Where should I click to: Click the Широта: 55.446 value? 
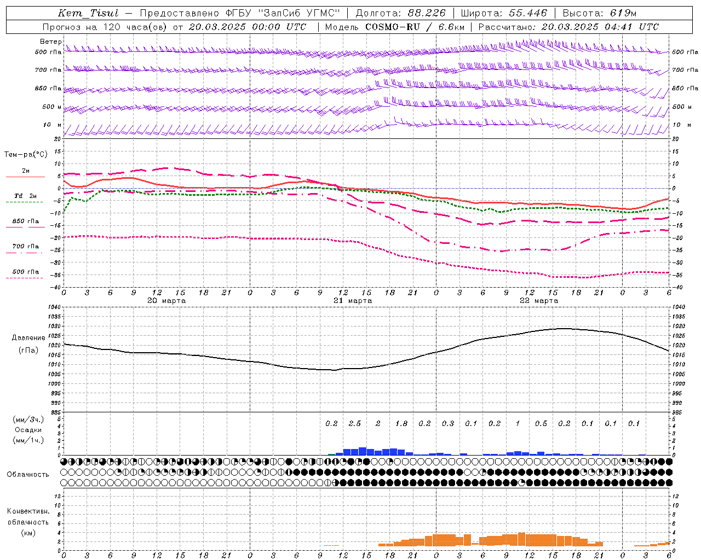click(x=504, y=13)
